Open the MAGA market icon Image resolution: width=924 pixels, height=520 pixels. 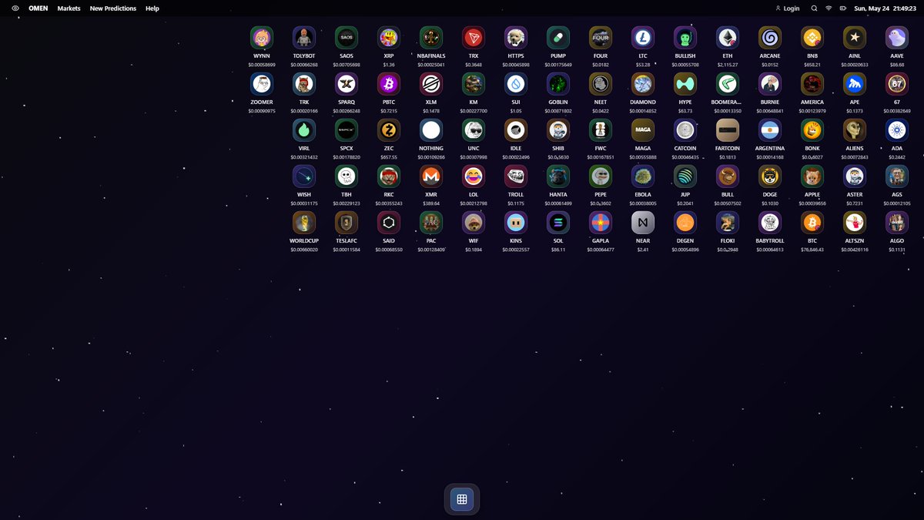(643, 129)
